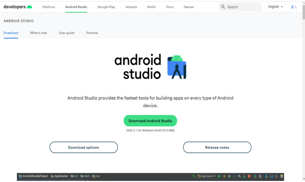Click the Sync Project icon in IDE preview

point(255,176)
